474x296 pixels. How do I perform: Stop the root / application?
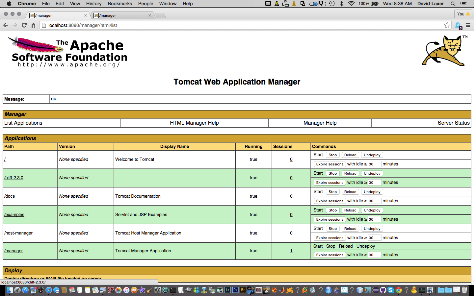click(x=333, y=155)
